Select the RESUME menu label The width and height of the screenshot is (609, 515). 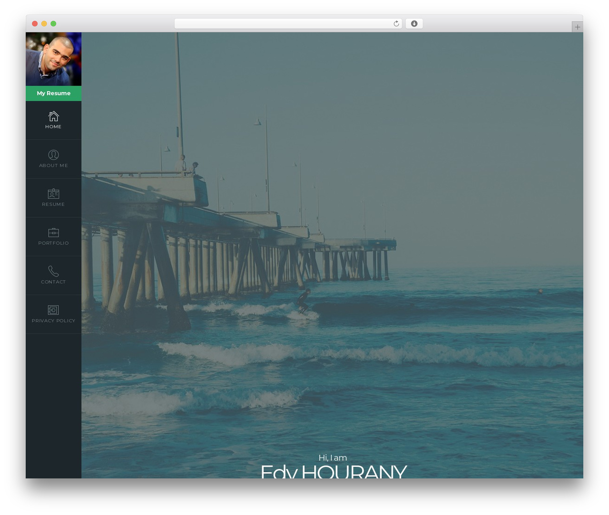53,204
